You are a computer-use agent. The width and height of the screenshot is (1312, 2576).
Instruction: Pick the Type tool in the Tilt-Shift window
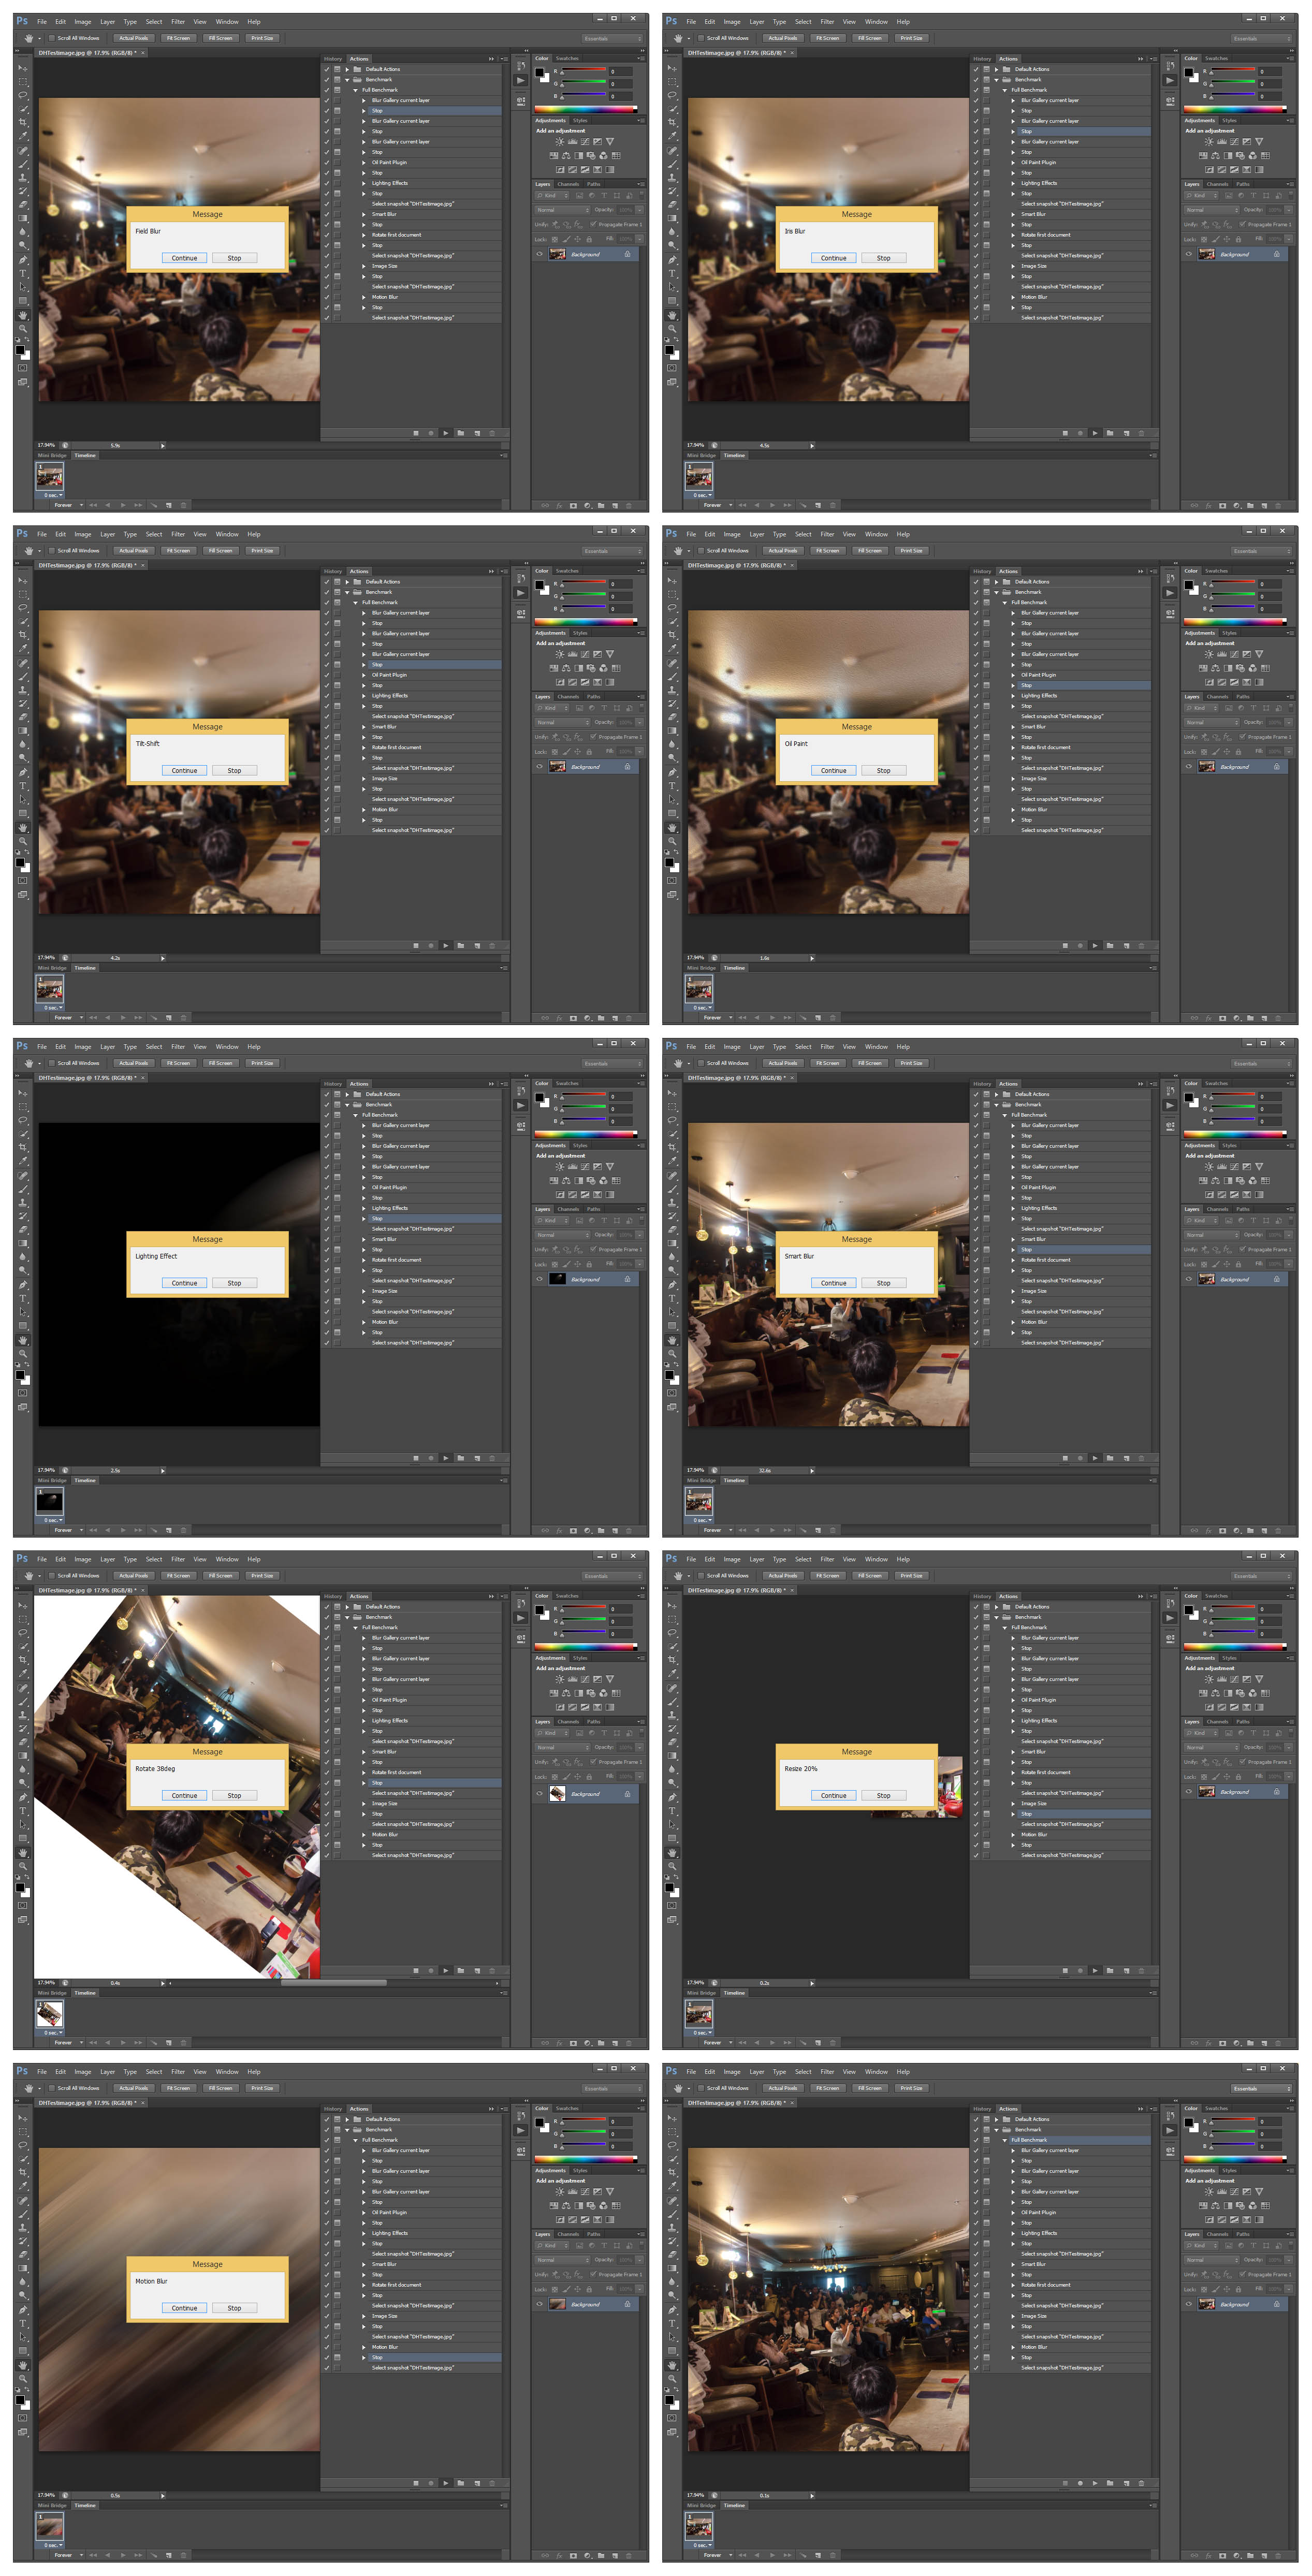tap(22, 786)
